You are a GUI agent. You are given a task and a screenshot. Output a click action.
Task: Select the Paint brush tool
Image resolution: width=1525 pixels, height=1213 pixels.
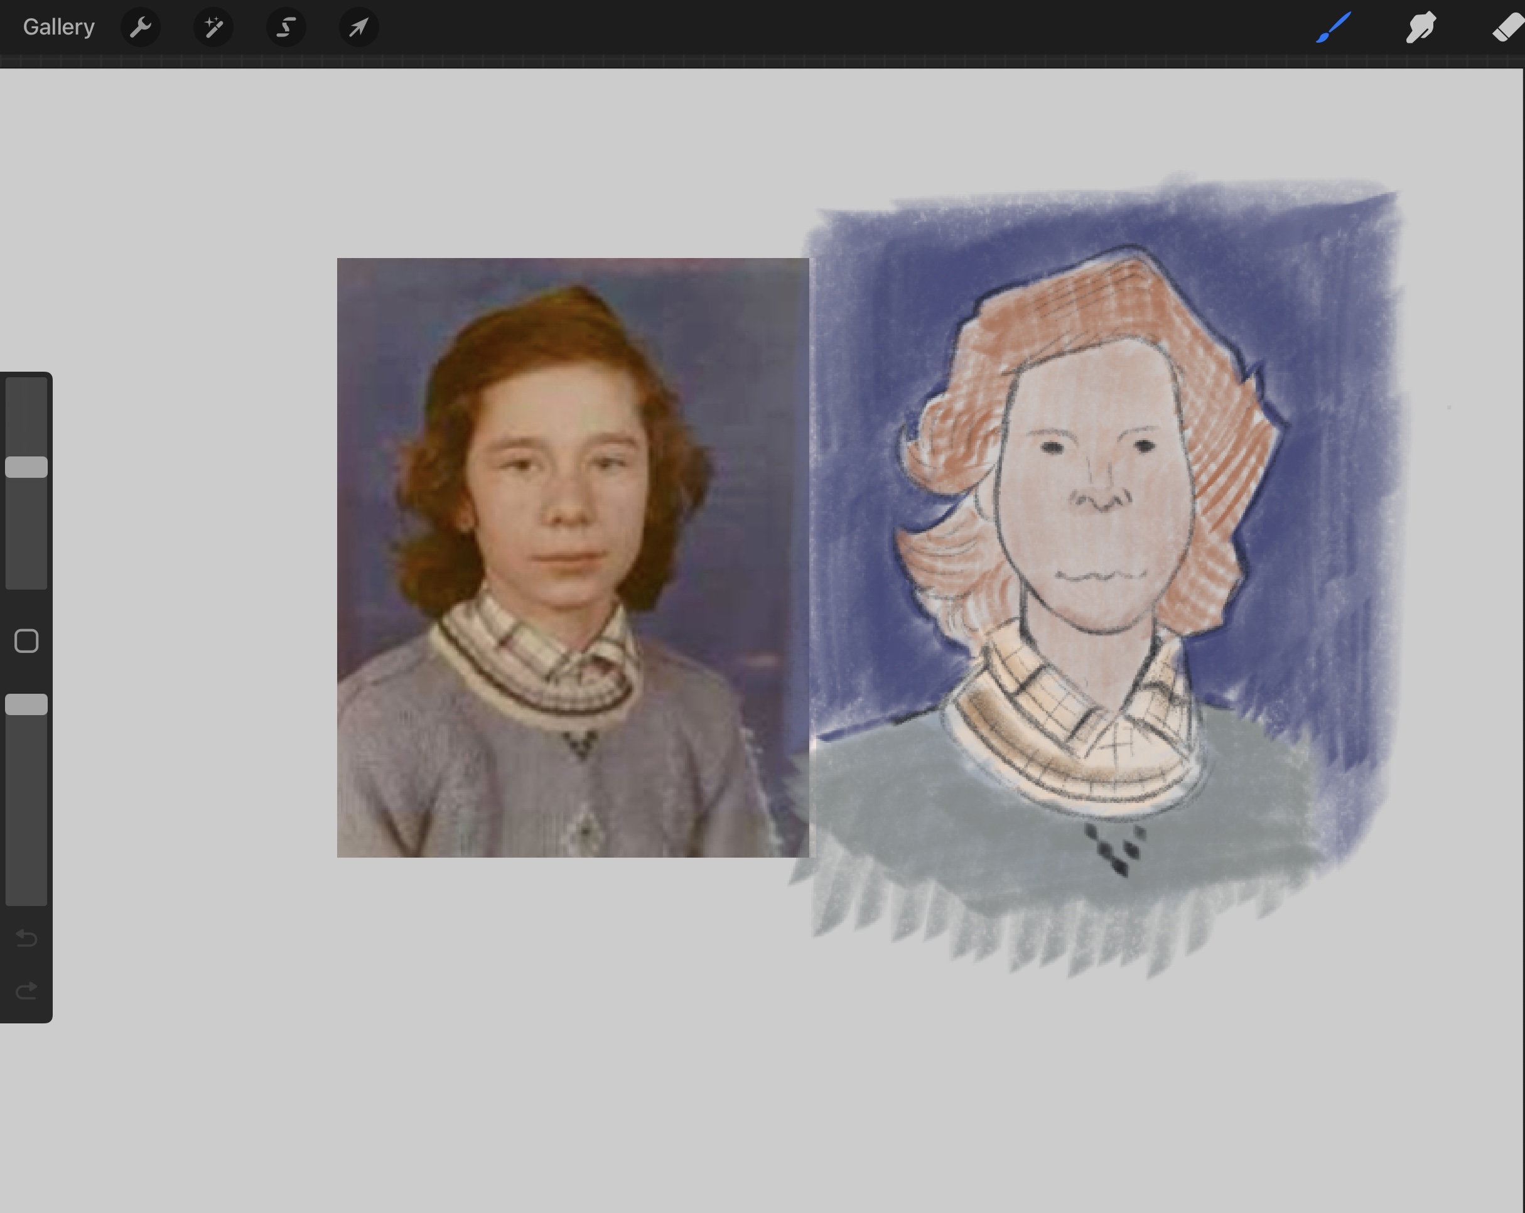(x=1334, y=28)
